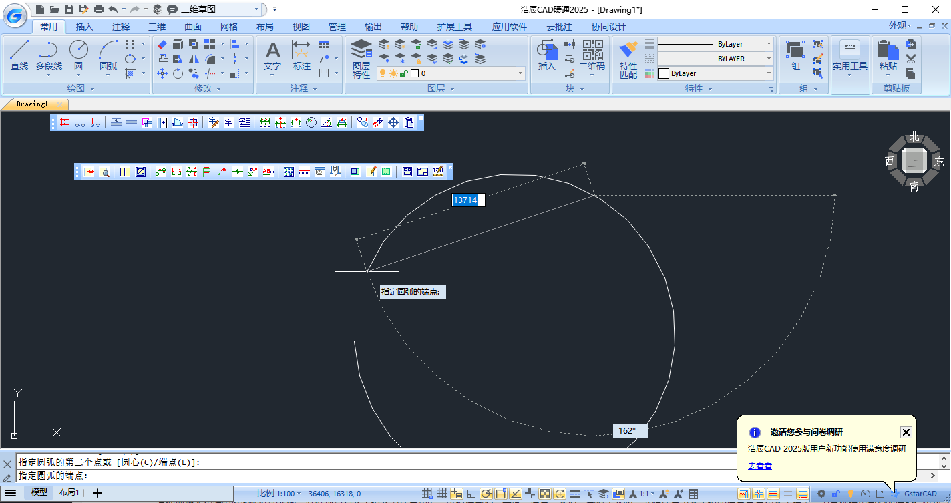
Task: Open the 比例 1:100 scale dropdown
Action: (x=278, y=494)
